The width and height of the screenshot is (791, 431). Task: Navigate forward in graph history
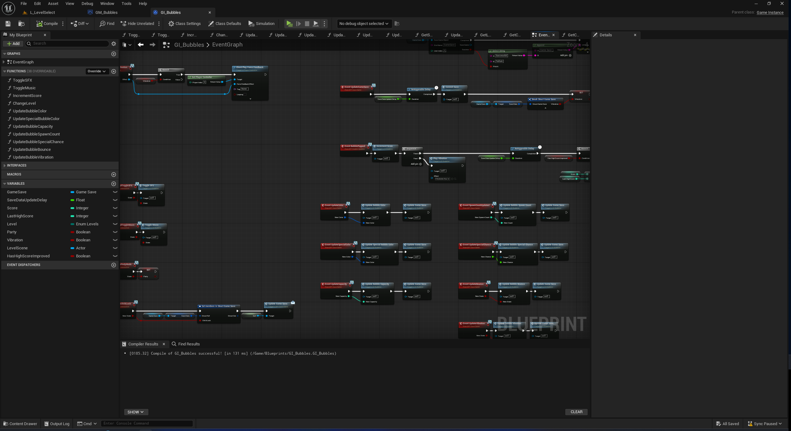coord(152,45)
